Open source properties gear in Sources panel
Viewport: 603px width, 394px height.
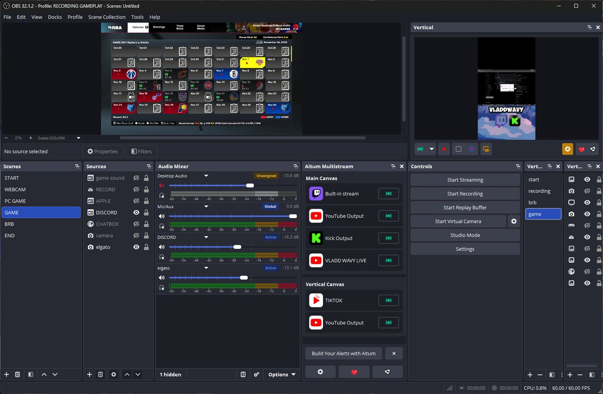pos(114,374)
